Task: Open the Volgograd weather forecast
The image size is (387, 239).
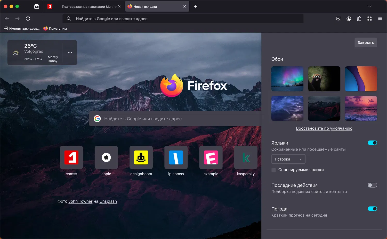Action: point(35,52)
